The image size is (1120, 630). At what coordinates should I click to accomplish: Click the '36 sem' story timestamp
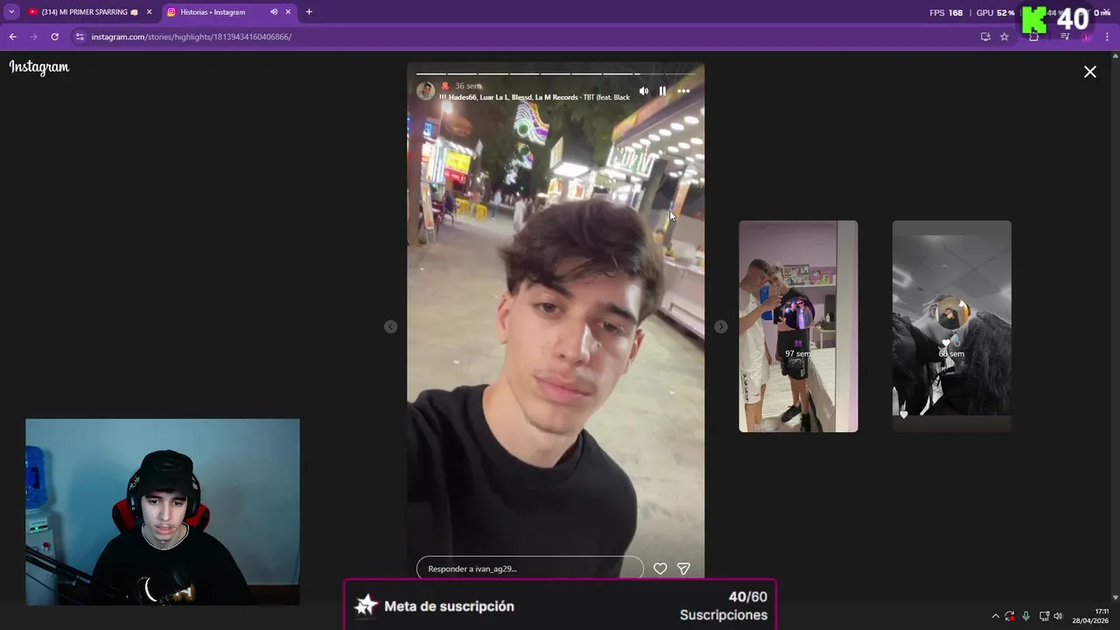(x=468, y=86)
